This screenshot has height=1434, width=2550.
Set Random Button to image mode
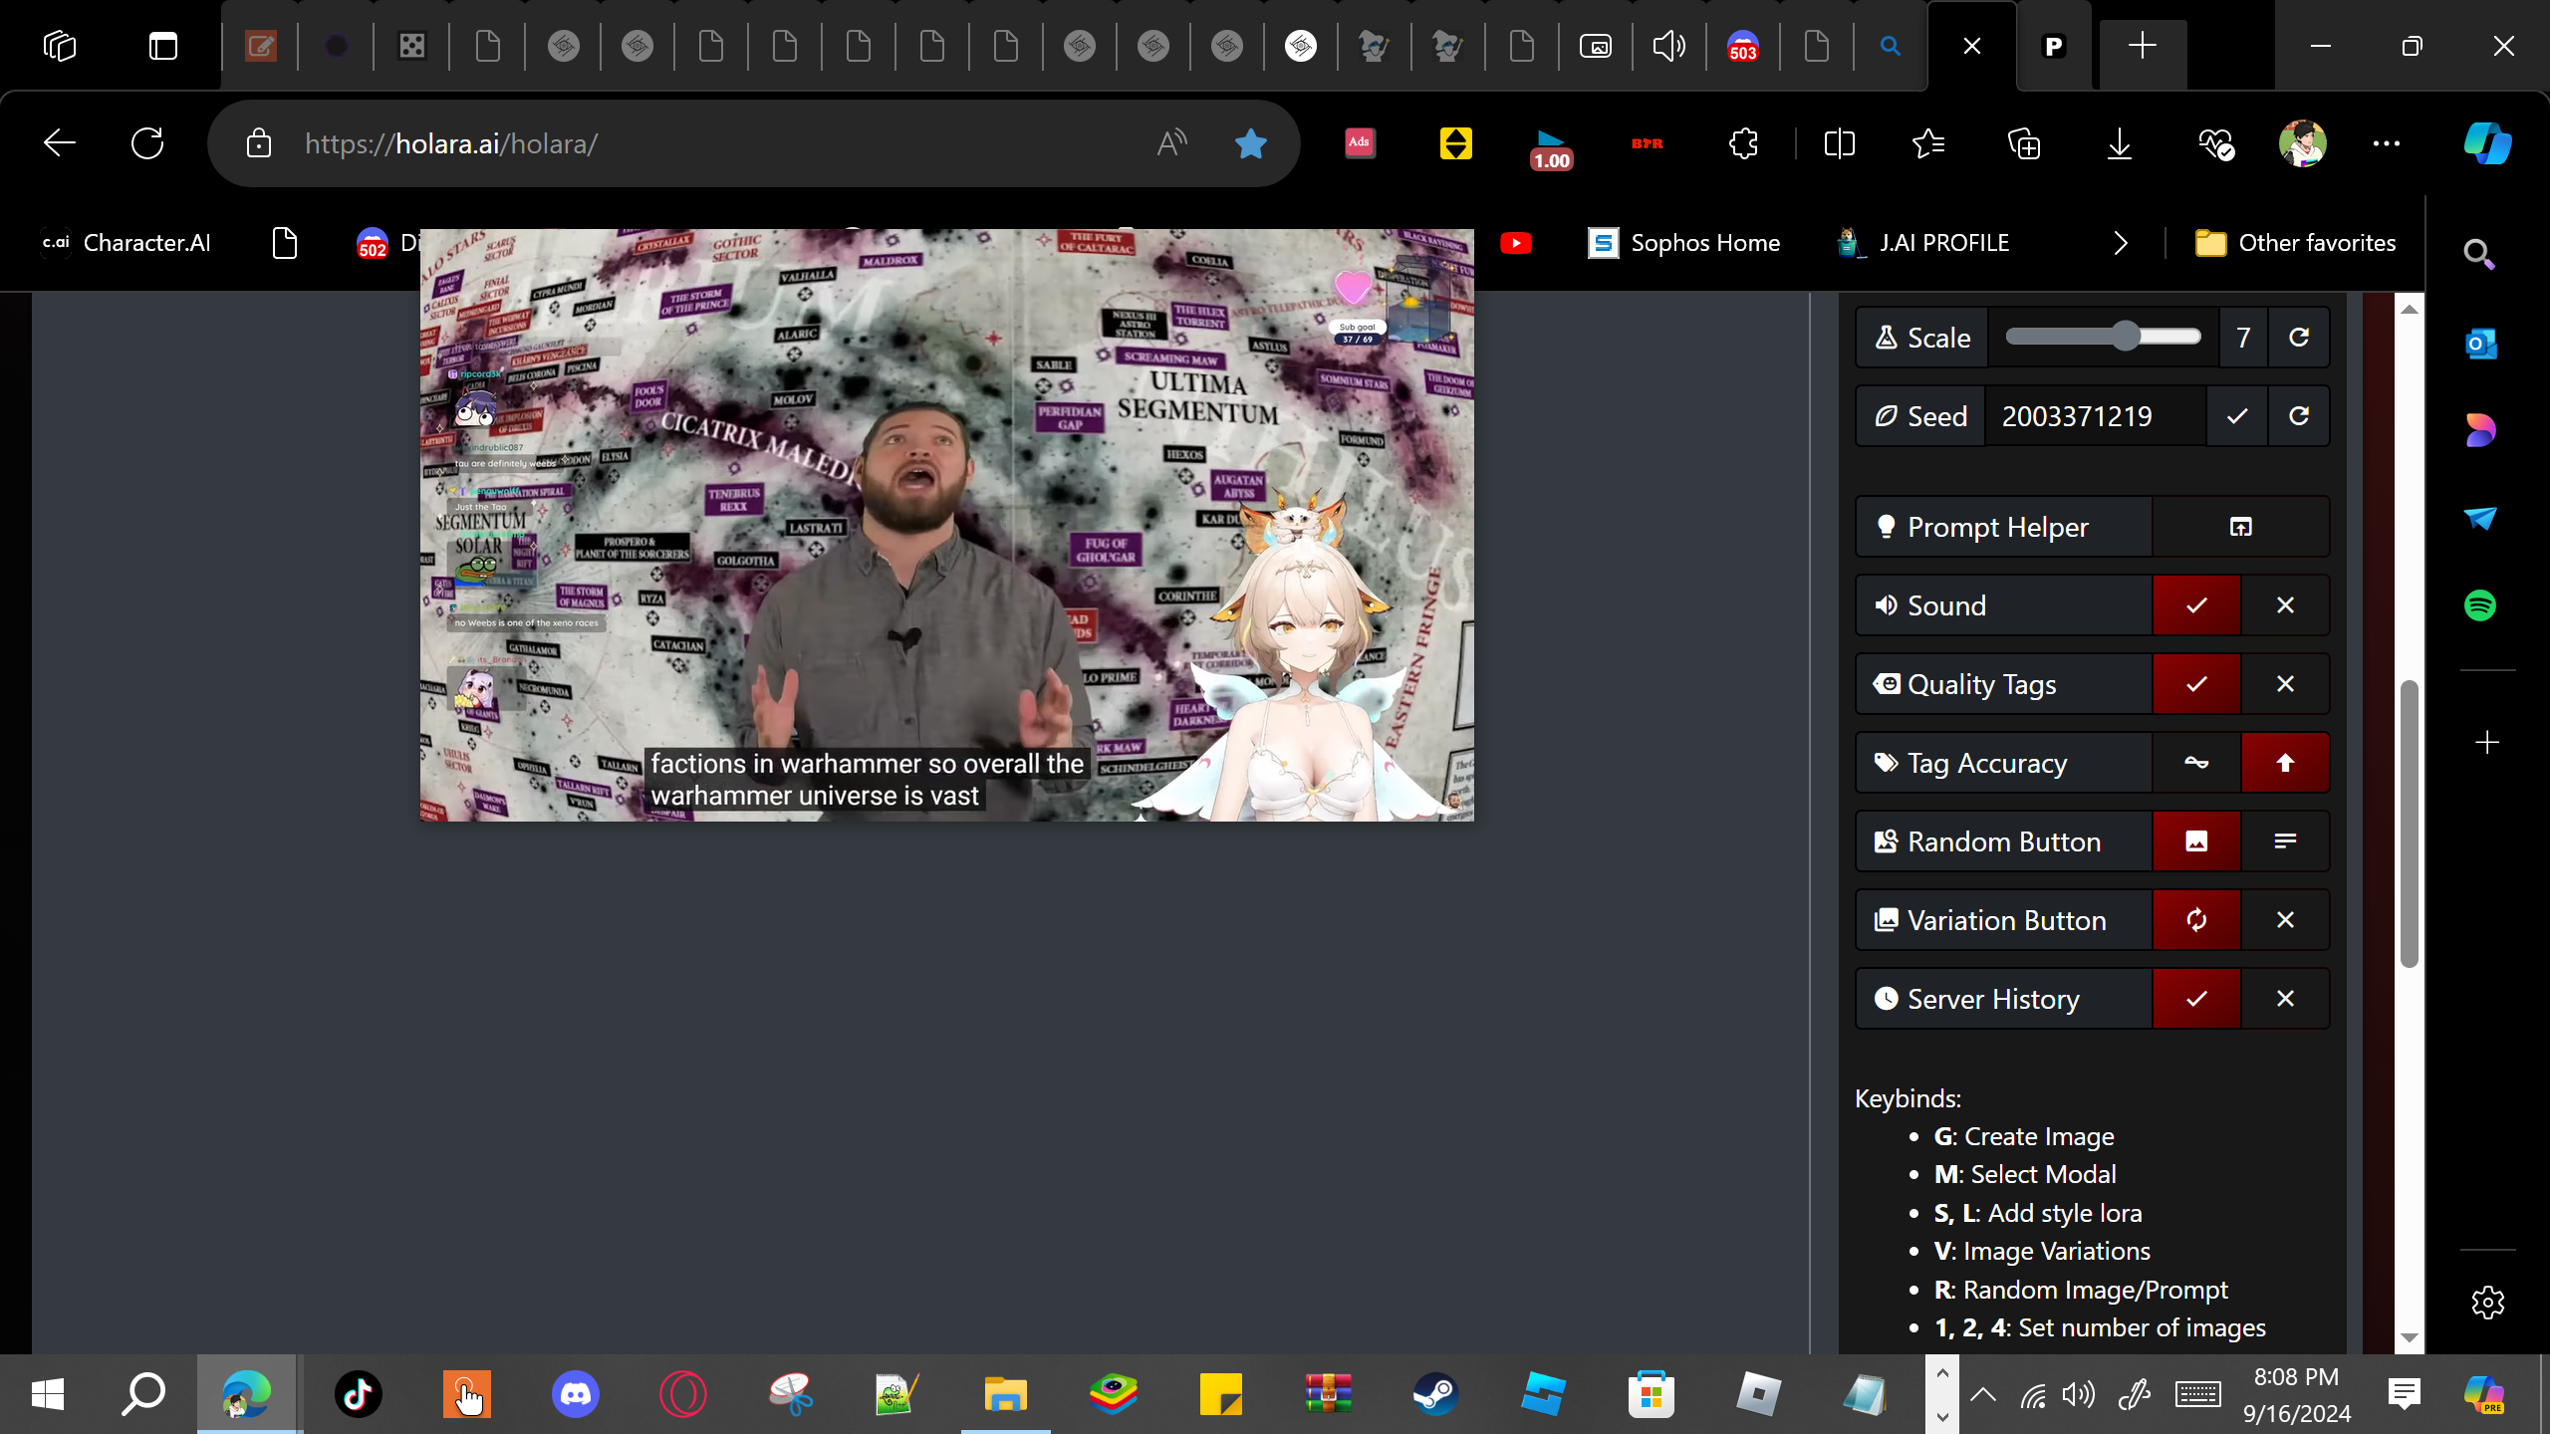coord(2196,841)
